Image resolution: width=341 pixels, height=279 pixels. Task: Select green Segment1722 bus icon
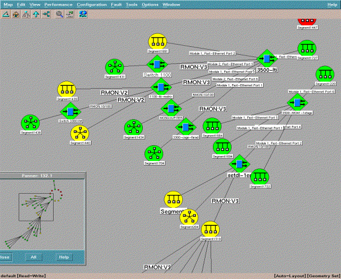click(260, 177)
